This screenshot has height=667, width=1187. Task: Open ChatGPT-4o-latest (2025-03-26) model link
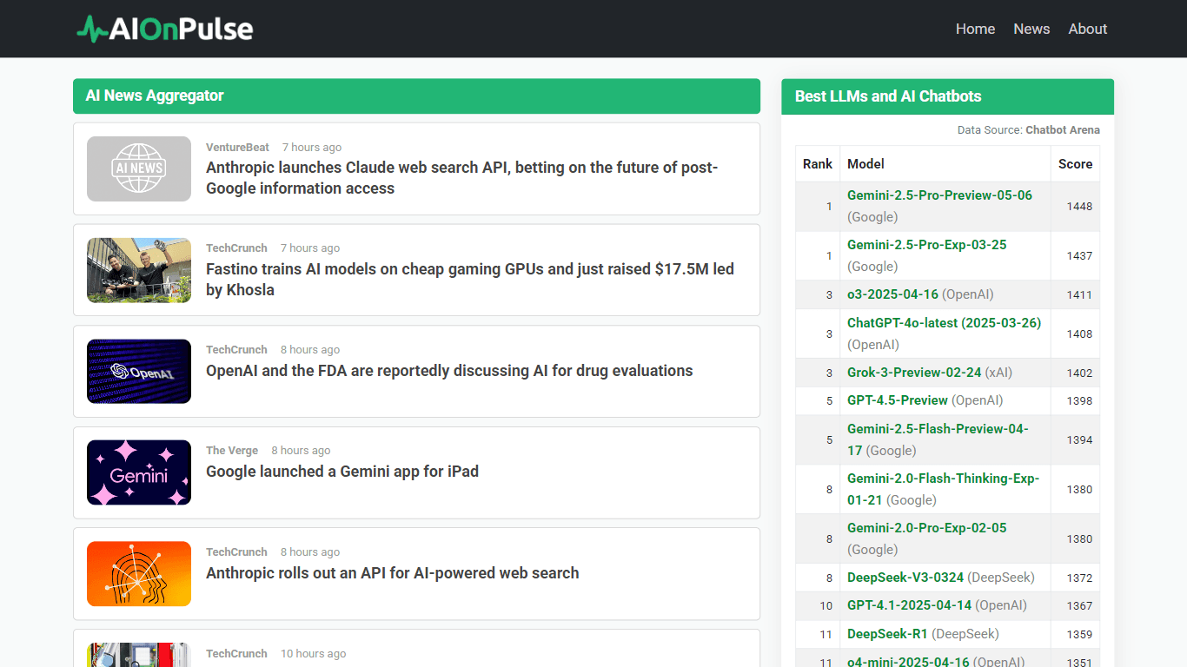(944, 323)
